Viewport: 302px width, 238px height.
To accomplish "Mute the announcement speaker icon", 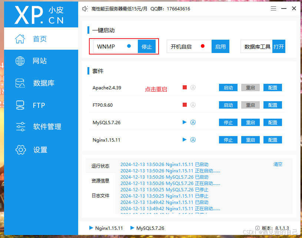I will 85,8.
